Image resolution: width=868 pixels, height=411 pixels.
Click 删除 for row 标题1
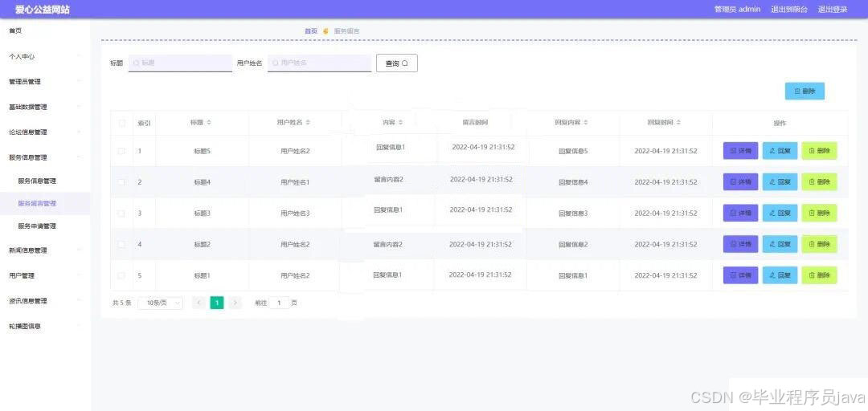819,275
